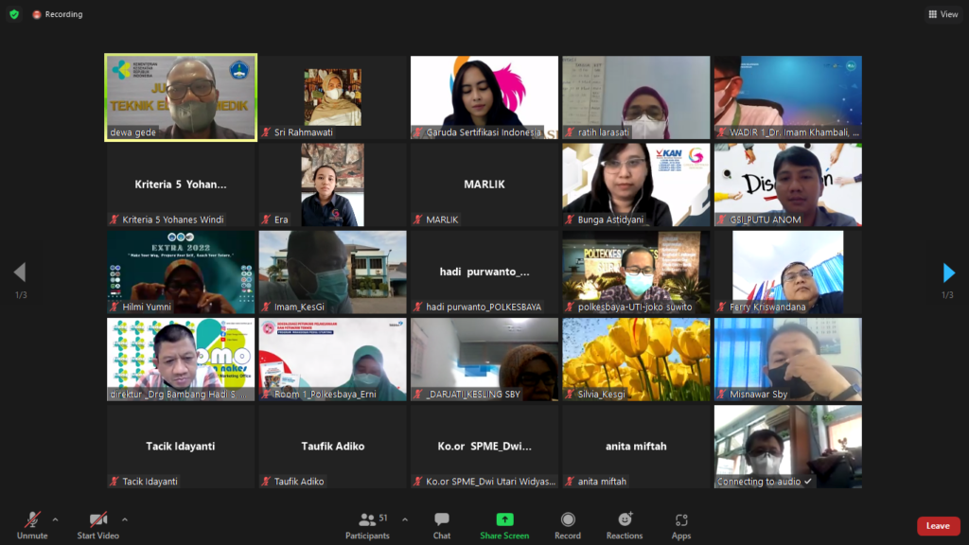
Task: Click the muted mic icon beside Misnawar Sby
Action: [x=722, y=395]
